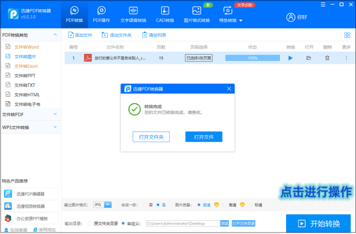Click the 打开文件夹 dialog button
The width and height of the screenshot is (356, 234).
151,137
